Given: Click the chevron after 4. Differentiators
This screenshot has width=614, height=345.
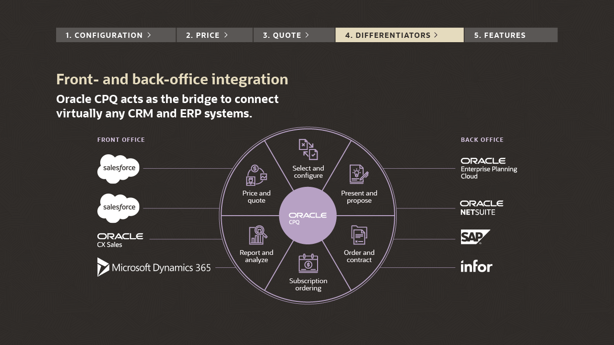Looking at the screenshot, I should coord(436,35).
